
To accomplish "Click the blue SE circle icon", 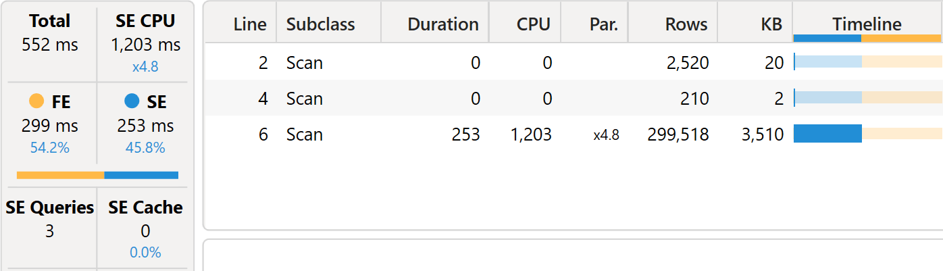I will [132, 102].
